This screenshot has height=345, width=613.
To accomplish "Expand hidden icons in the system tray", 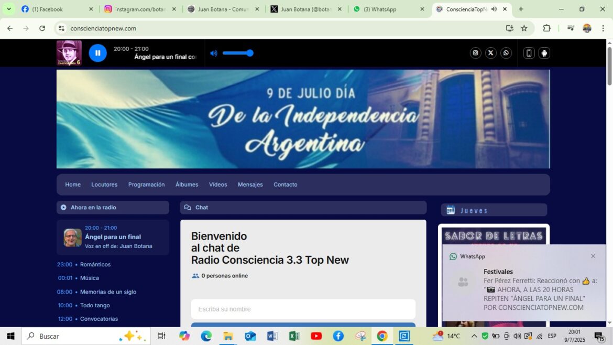I will point(474,336).
